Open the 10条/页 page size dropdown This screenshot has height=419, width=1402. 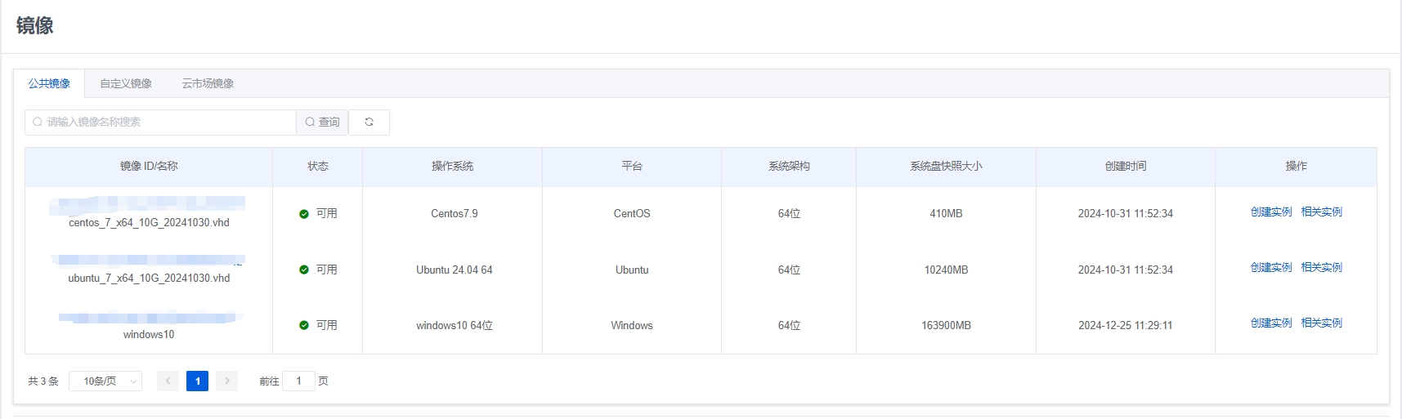105,381
